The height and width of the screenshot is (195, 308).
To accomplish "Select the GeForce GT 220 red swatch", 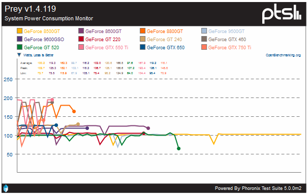I will [81, 39].
